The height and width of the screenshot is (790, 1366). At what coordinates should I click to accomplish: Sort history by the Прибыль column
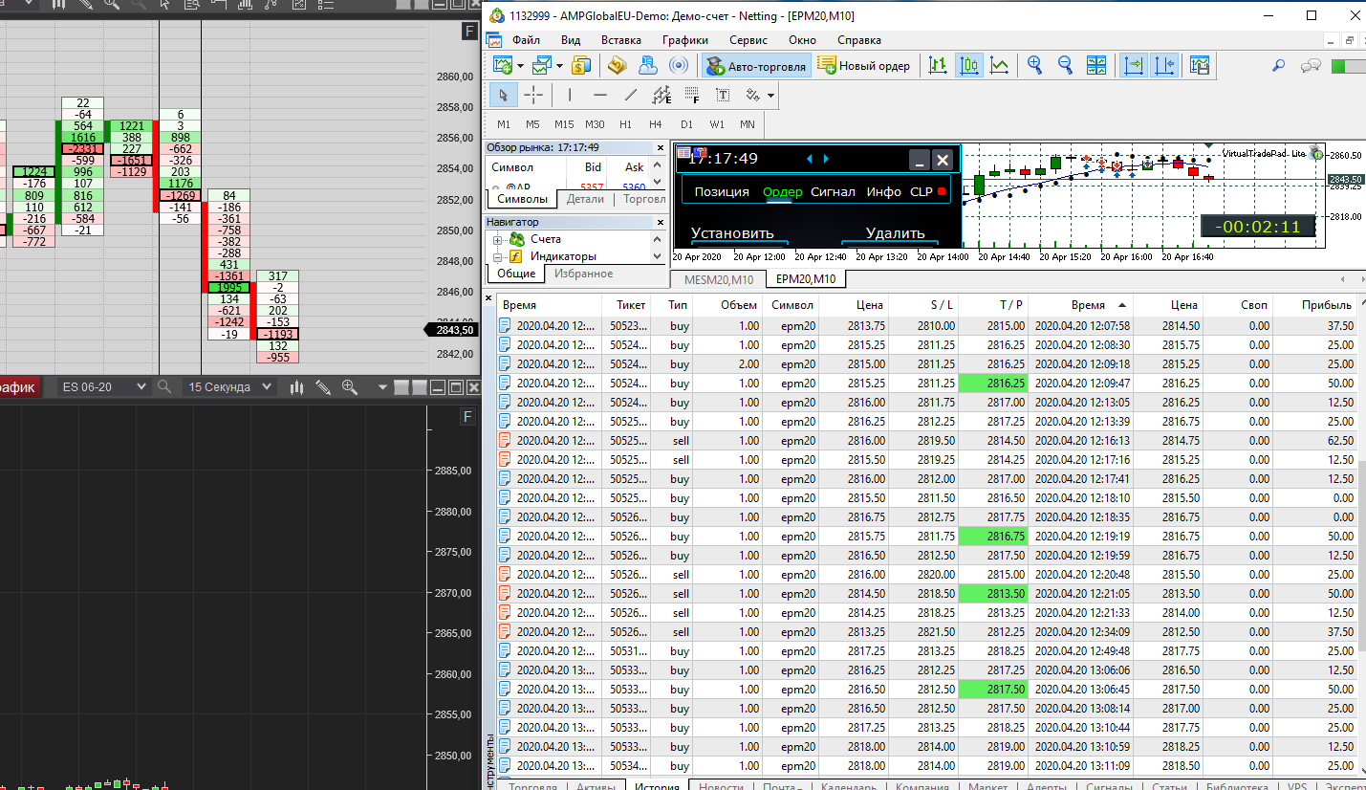pyautogui.click(x=1326, y=305)
